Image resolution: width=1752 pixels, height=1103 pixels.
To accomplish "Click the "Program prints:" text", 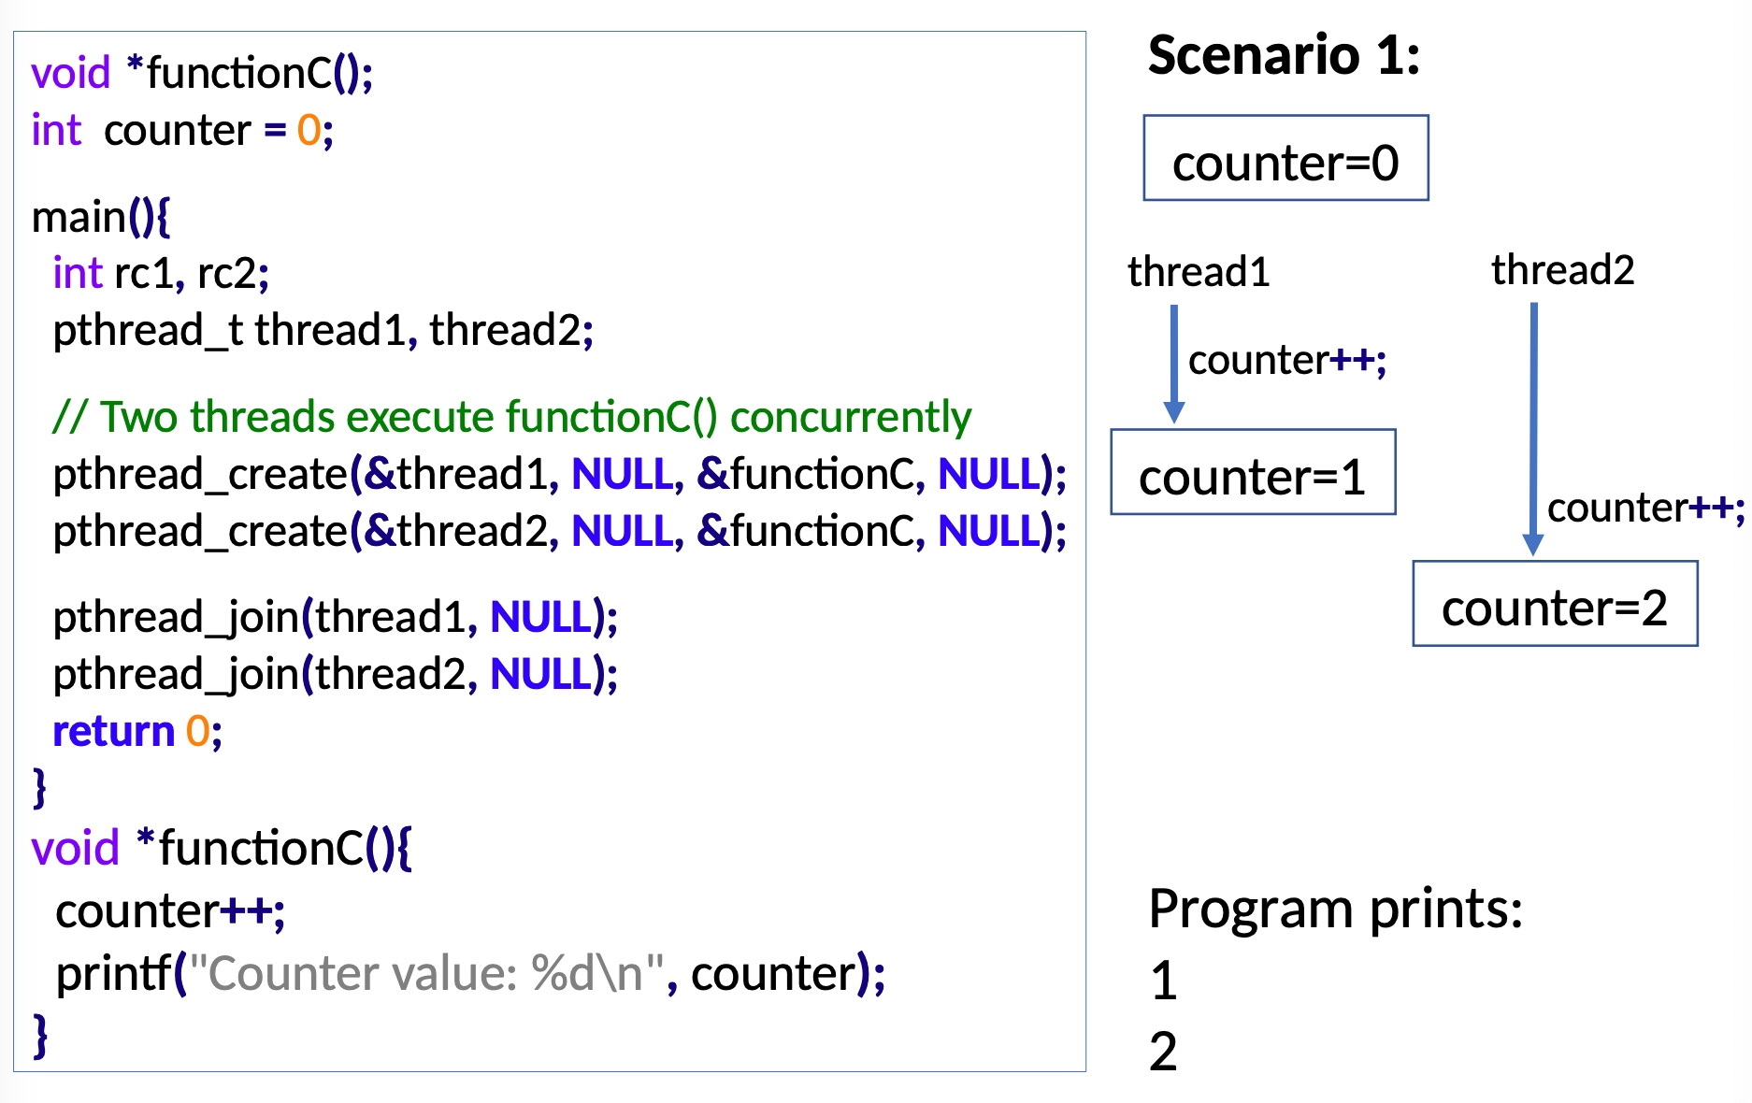I will point(1335,909).
